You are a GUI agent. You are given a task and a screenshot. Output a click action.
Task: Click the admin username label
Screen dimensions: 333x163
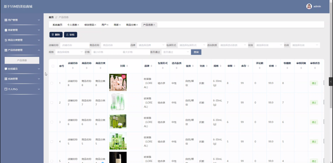click(x=317, y=7)
